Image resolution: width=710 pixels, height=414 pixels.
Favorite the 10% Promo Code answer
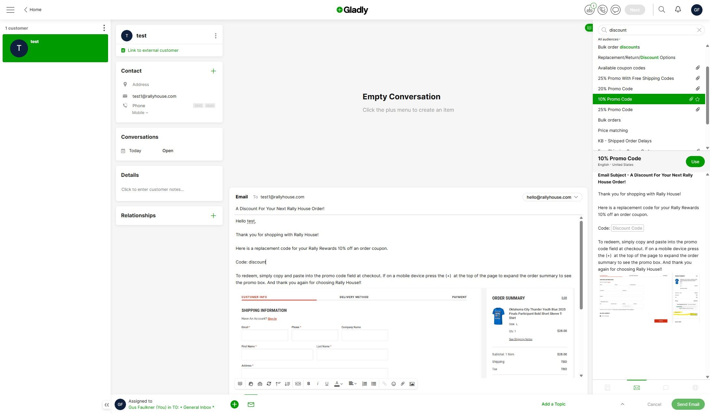(698, 99)
